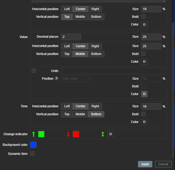Pick the red down-indicator color swatch
The width and height of the screenshot is (175, 170).
point(76,134)
